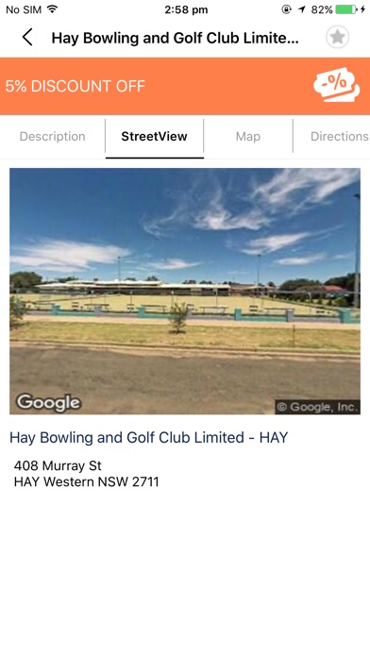Tap the page title in header

click(x=176, y=38)
